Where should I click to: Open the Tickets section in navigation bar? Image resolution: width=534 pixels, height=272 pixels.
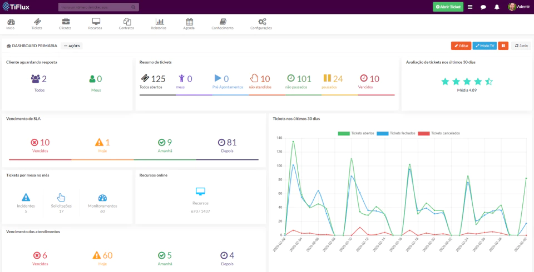(x=37, y=24)
